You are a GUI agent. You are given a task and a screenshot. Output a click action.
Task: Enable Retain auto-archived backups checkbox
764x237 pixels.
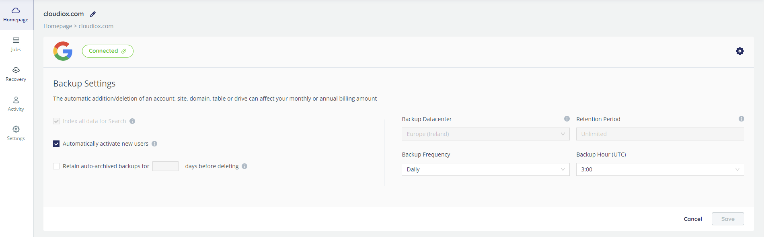[56, 166]
